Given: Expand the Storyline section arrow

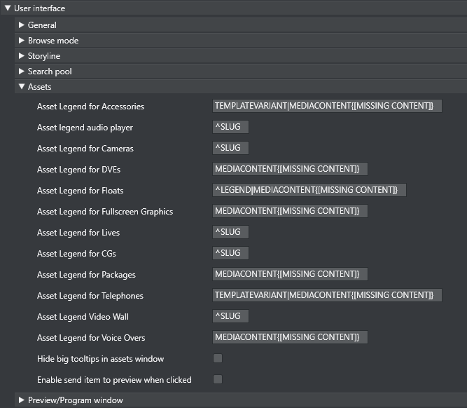Looking at the screenshot, I should pyautogui.click(x=22, y=56).
